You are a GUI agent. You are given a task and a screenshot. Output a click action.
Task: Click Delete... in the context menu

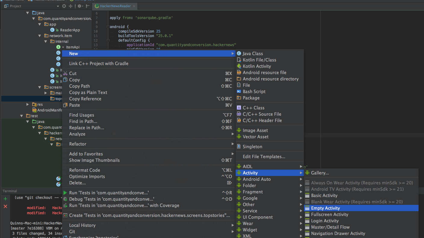(x=149, y=183)
